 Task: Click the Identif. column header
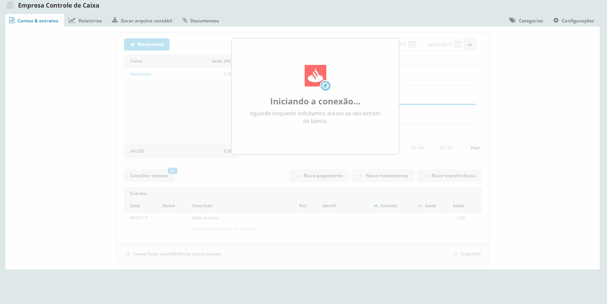(330, 206)
